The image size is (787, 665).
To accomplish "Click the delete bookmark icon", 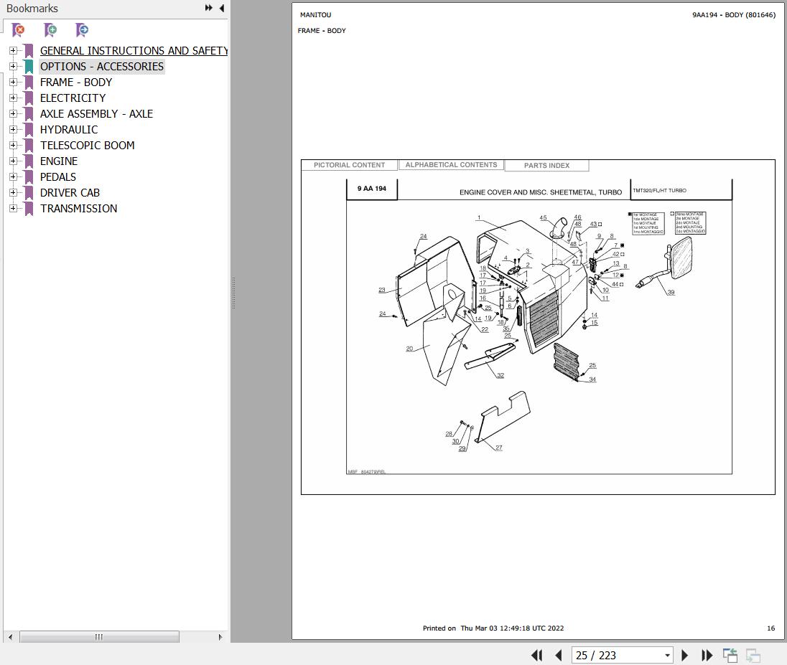I will (x=18, y=30).
